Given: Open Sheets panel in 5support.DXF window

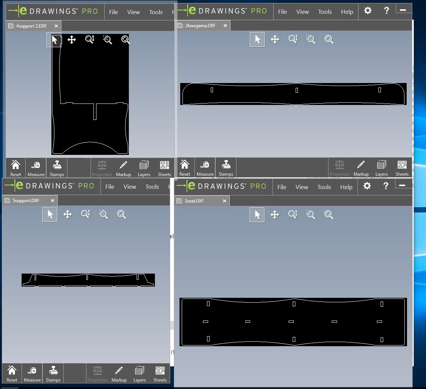Looking at the screenshot, I should click(160, 373).
